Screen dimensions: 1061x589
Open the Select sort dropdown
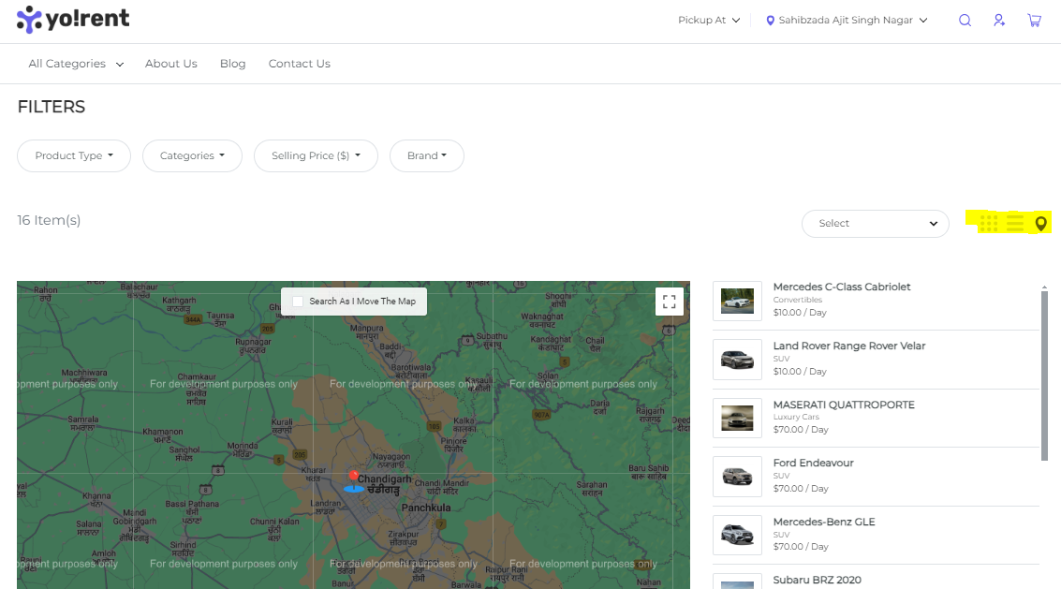click(875, 224)
